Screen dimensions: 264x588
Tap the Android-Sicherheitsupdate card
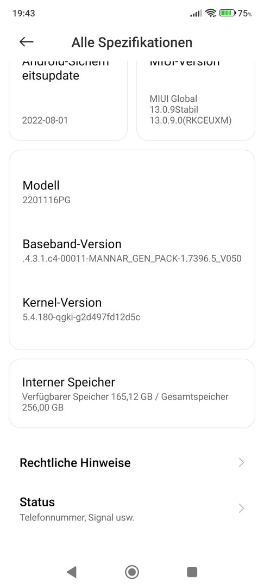coord(68,101)
